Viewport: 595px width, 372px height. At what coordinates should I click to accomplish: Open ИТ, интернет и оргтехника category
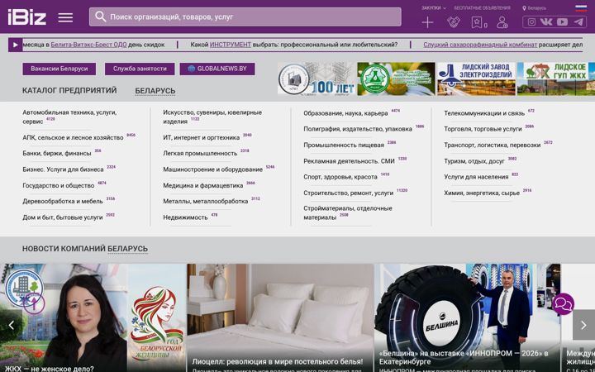tap(202, 137)
